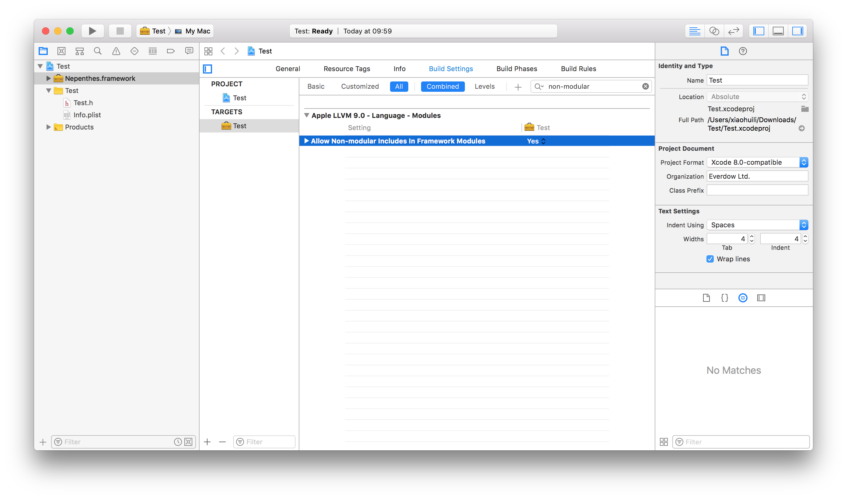Run the project with the Play button
Image resolution: width=847 pixels, height=499 pixels.
pyautogui.click(x=92, y=31)
